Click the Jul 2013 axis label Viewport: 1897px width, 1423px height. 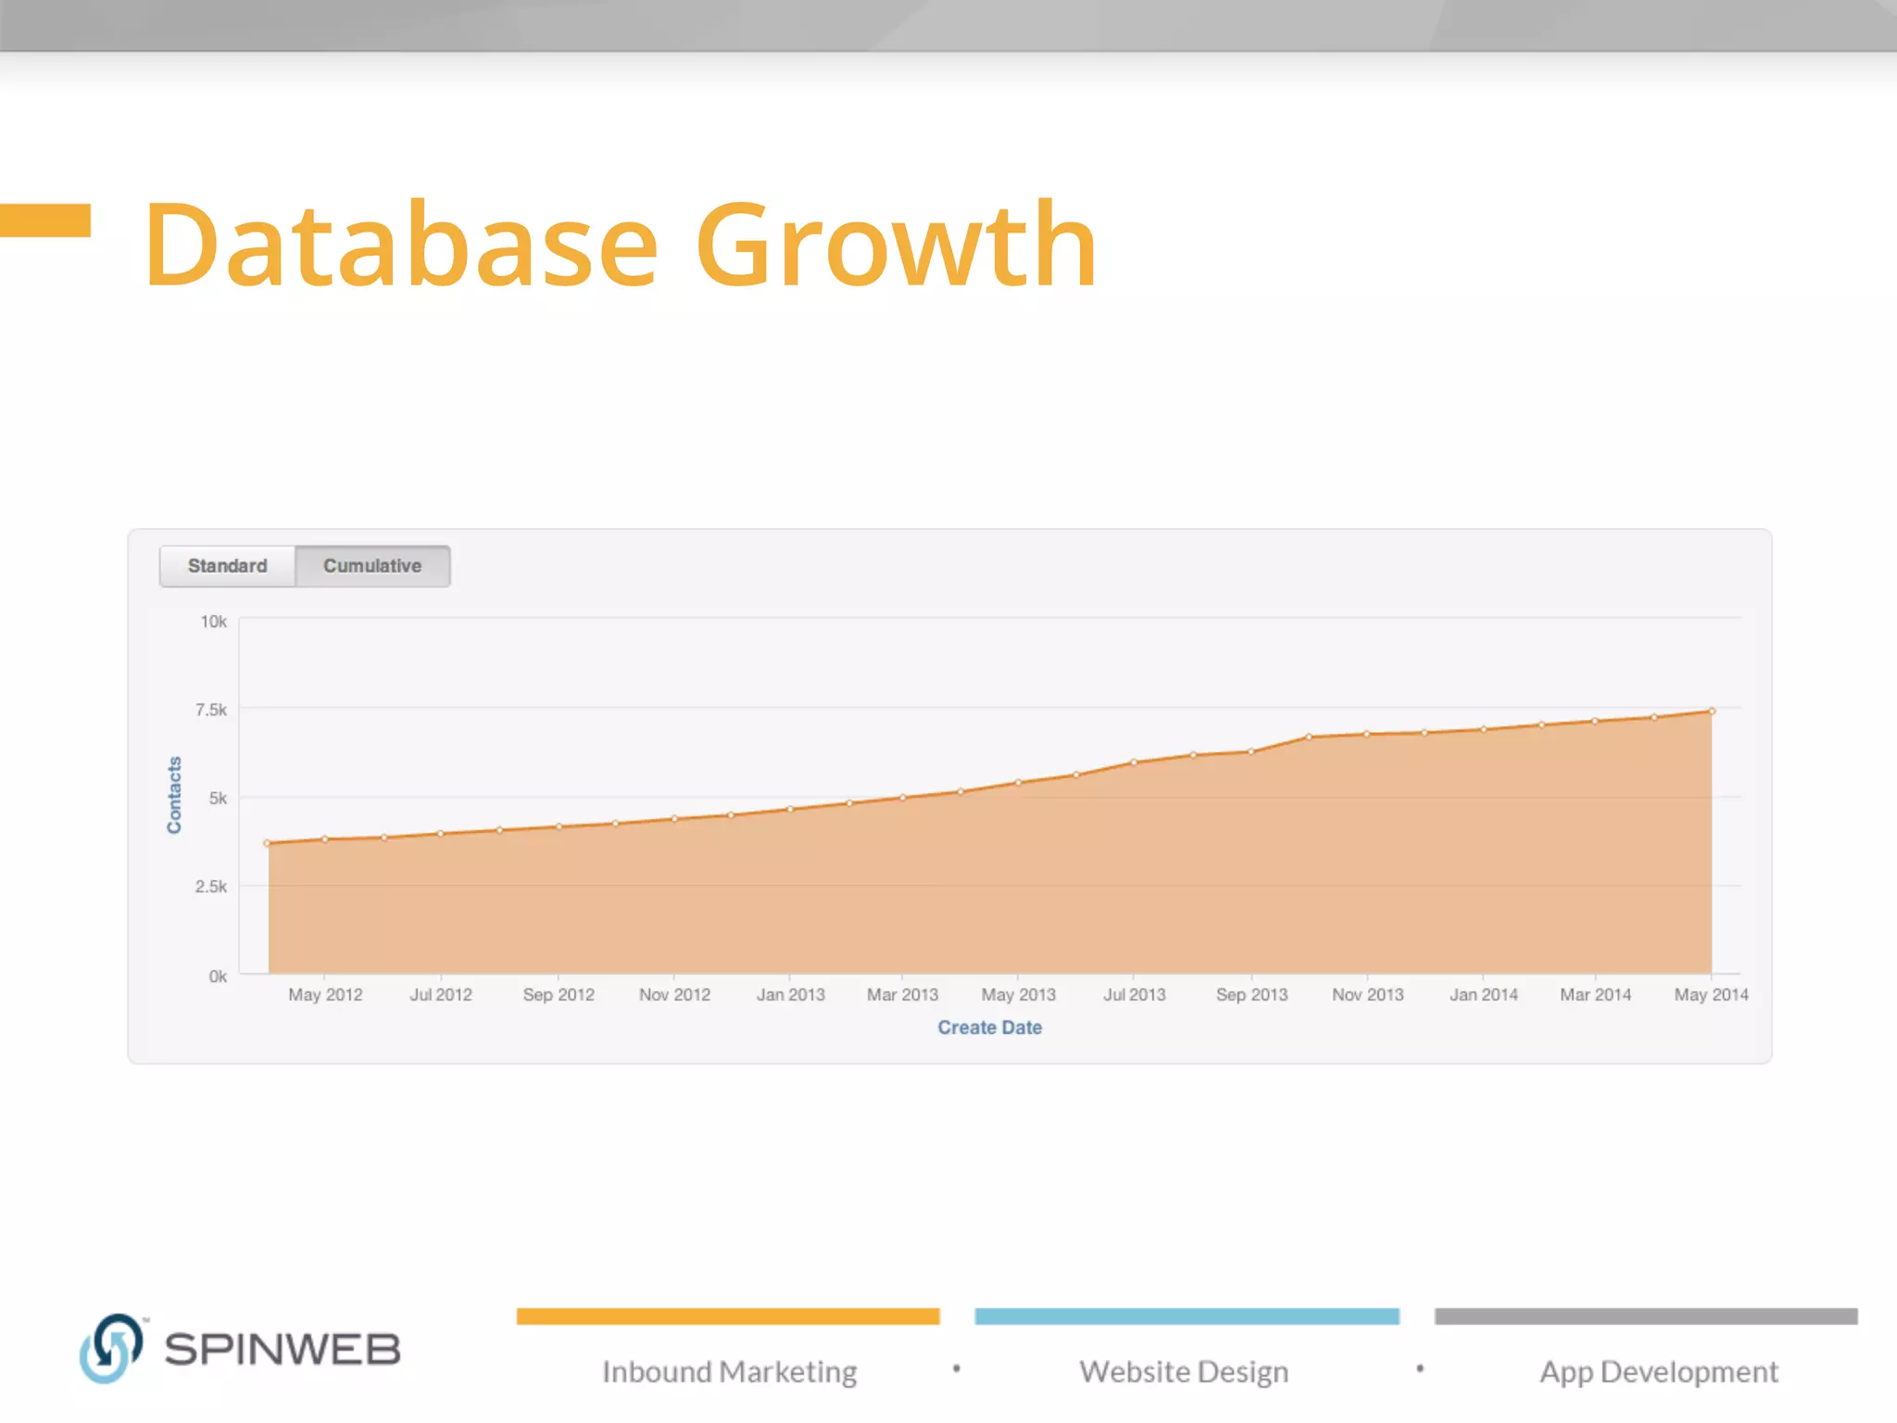point(1135,995)
